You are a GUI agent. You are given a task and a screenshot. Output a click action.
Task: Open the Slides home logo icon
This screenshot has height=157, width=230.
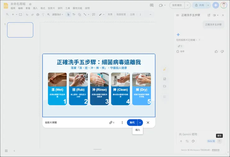(x=6, y=6)
